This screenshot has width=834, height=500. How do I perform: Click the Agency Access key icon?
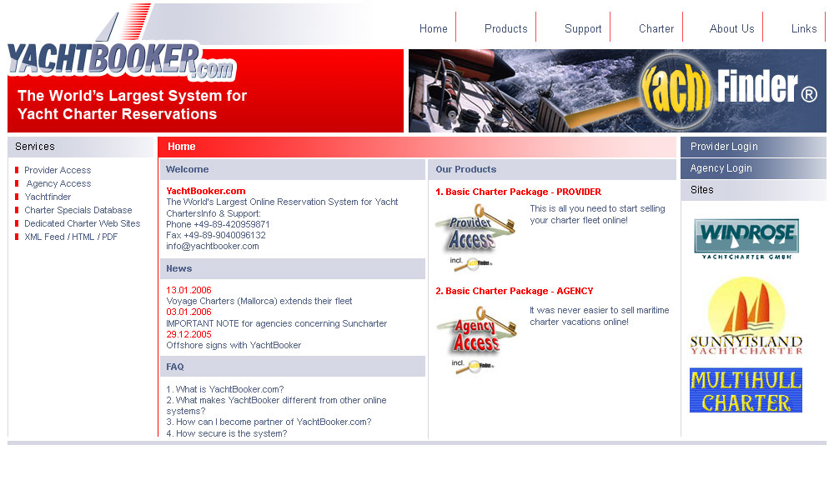tap(476, 331)
